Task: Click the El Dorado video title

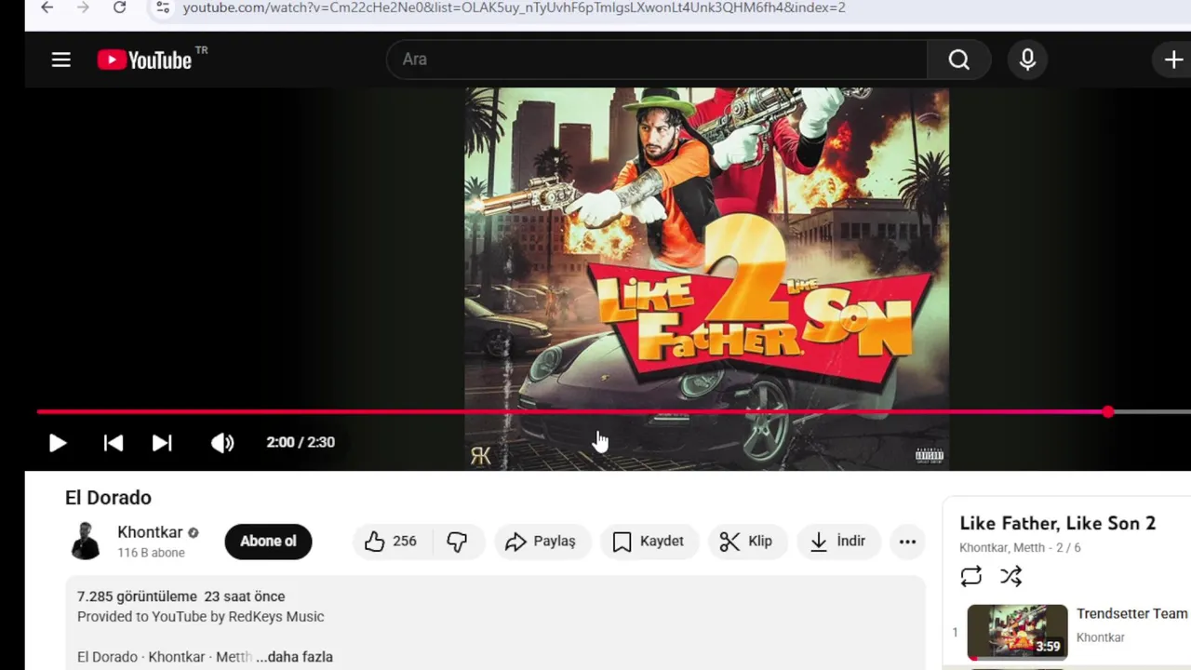Action: pos(108,498)
